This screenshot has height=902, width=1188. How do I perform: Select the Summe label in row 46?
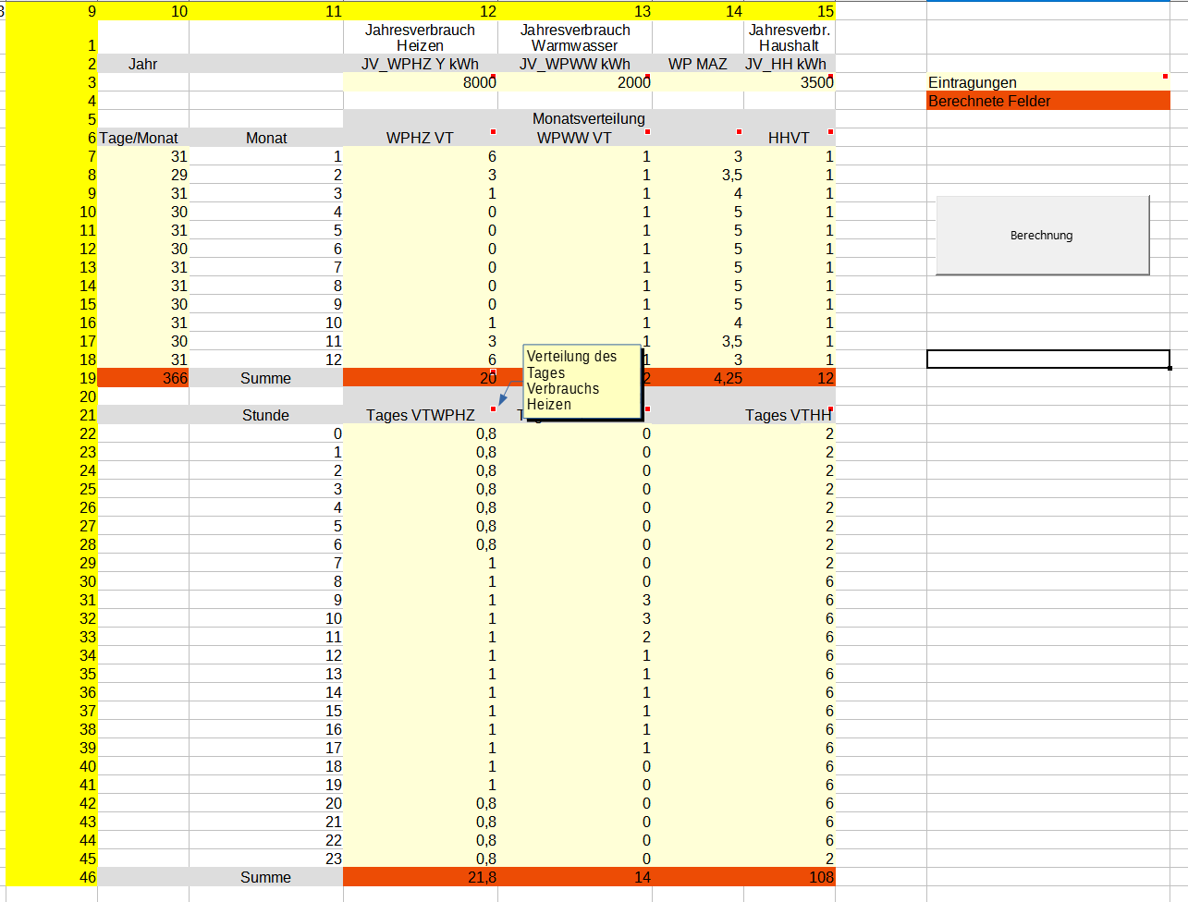265,877
